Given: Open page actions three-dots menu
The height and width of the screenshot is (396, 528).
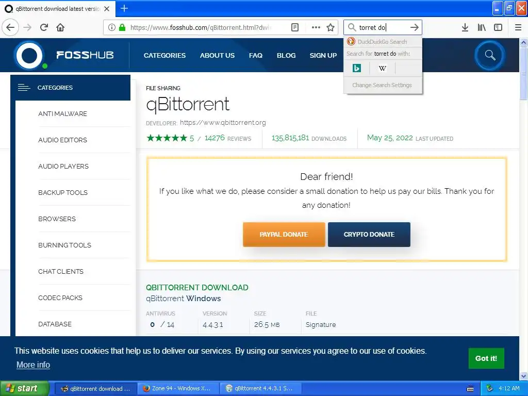Looking at the screenshot, I should coord(316,27).
